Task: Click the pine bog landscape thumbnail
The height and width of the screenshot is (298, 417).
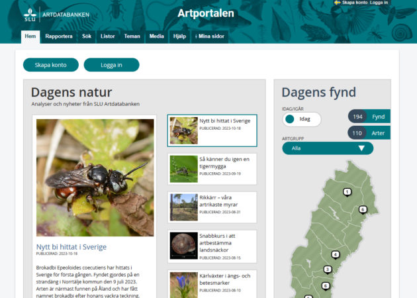Action: tap(184, 207)
